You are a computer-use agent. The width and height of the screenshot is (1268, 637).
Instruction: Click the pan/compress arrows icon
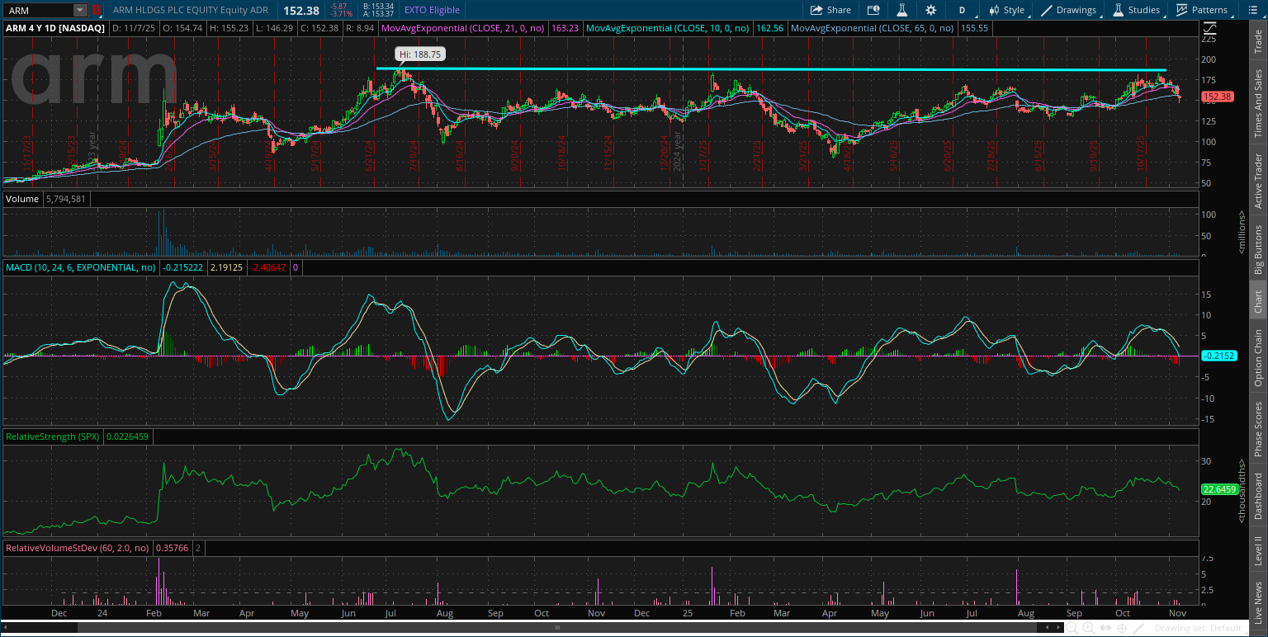point(1105,628)
